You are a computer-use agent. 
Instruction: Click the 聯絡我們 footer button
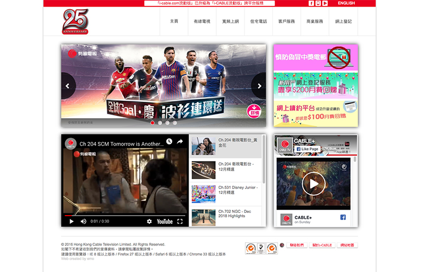tap(297, 245)
